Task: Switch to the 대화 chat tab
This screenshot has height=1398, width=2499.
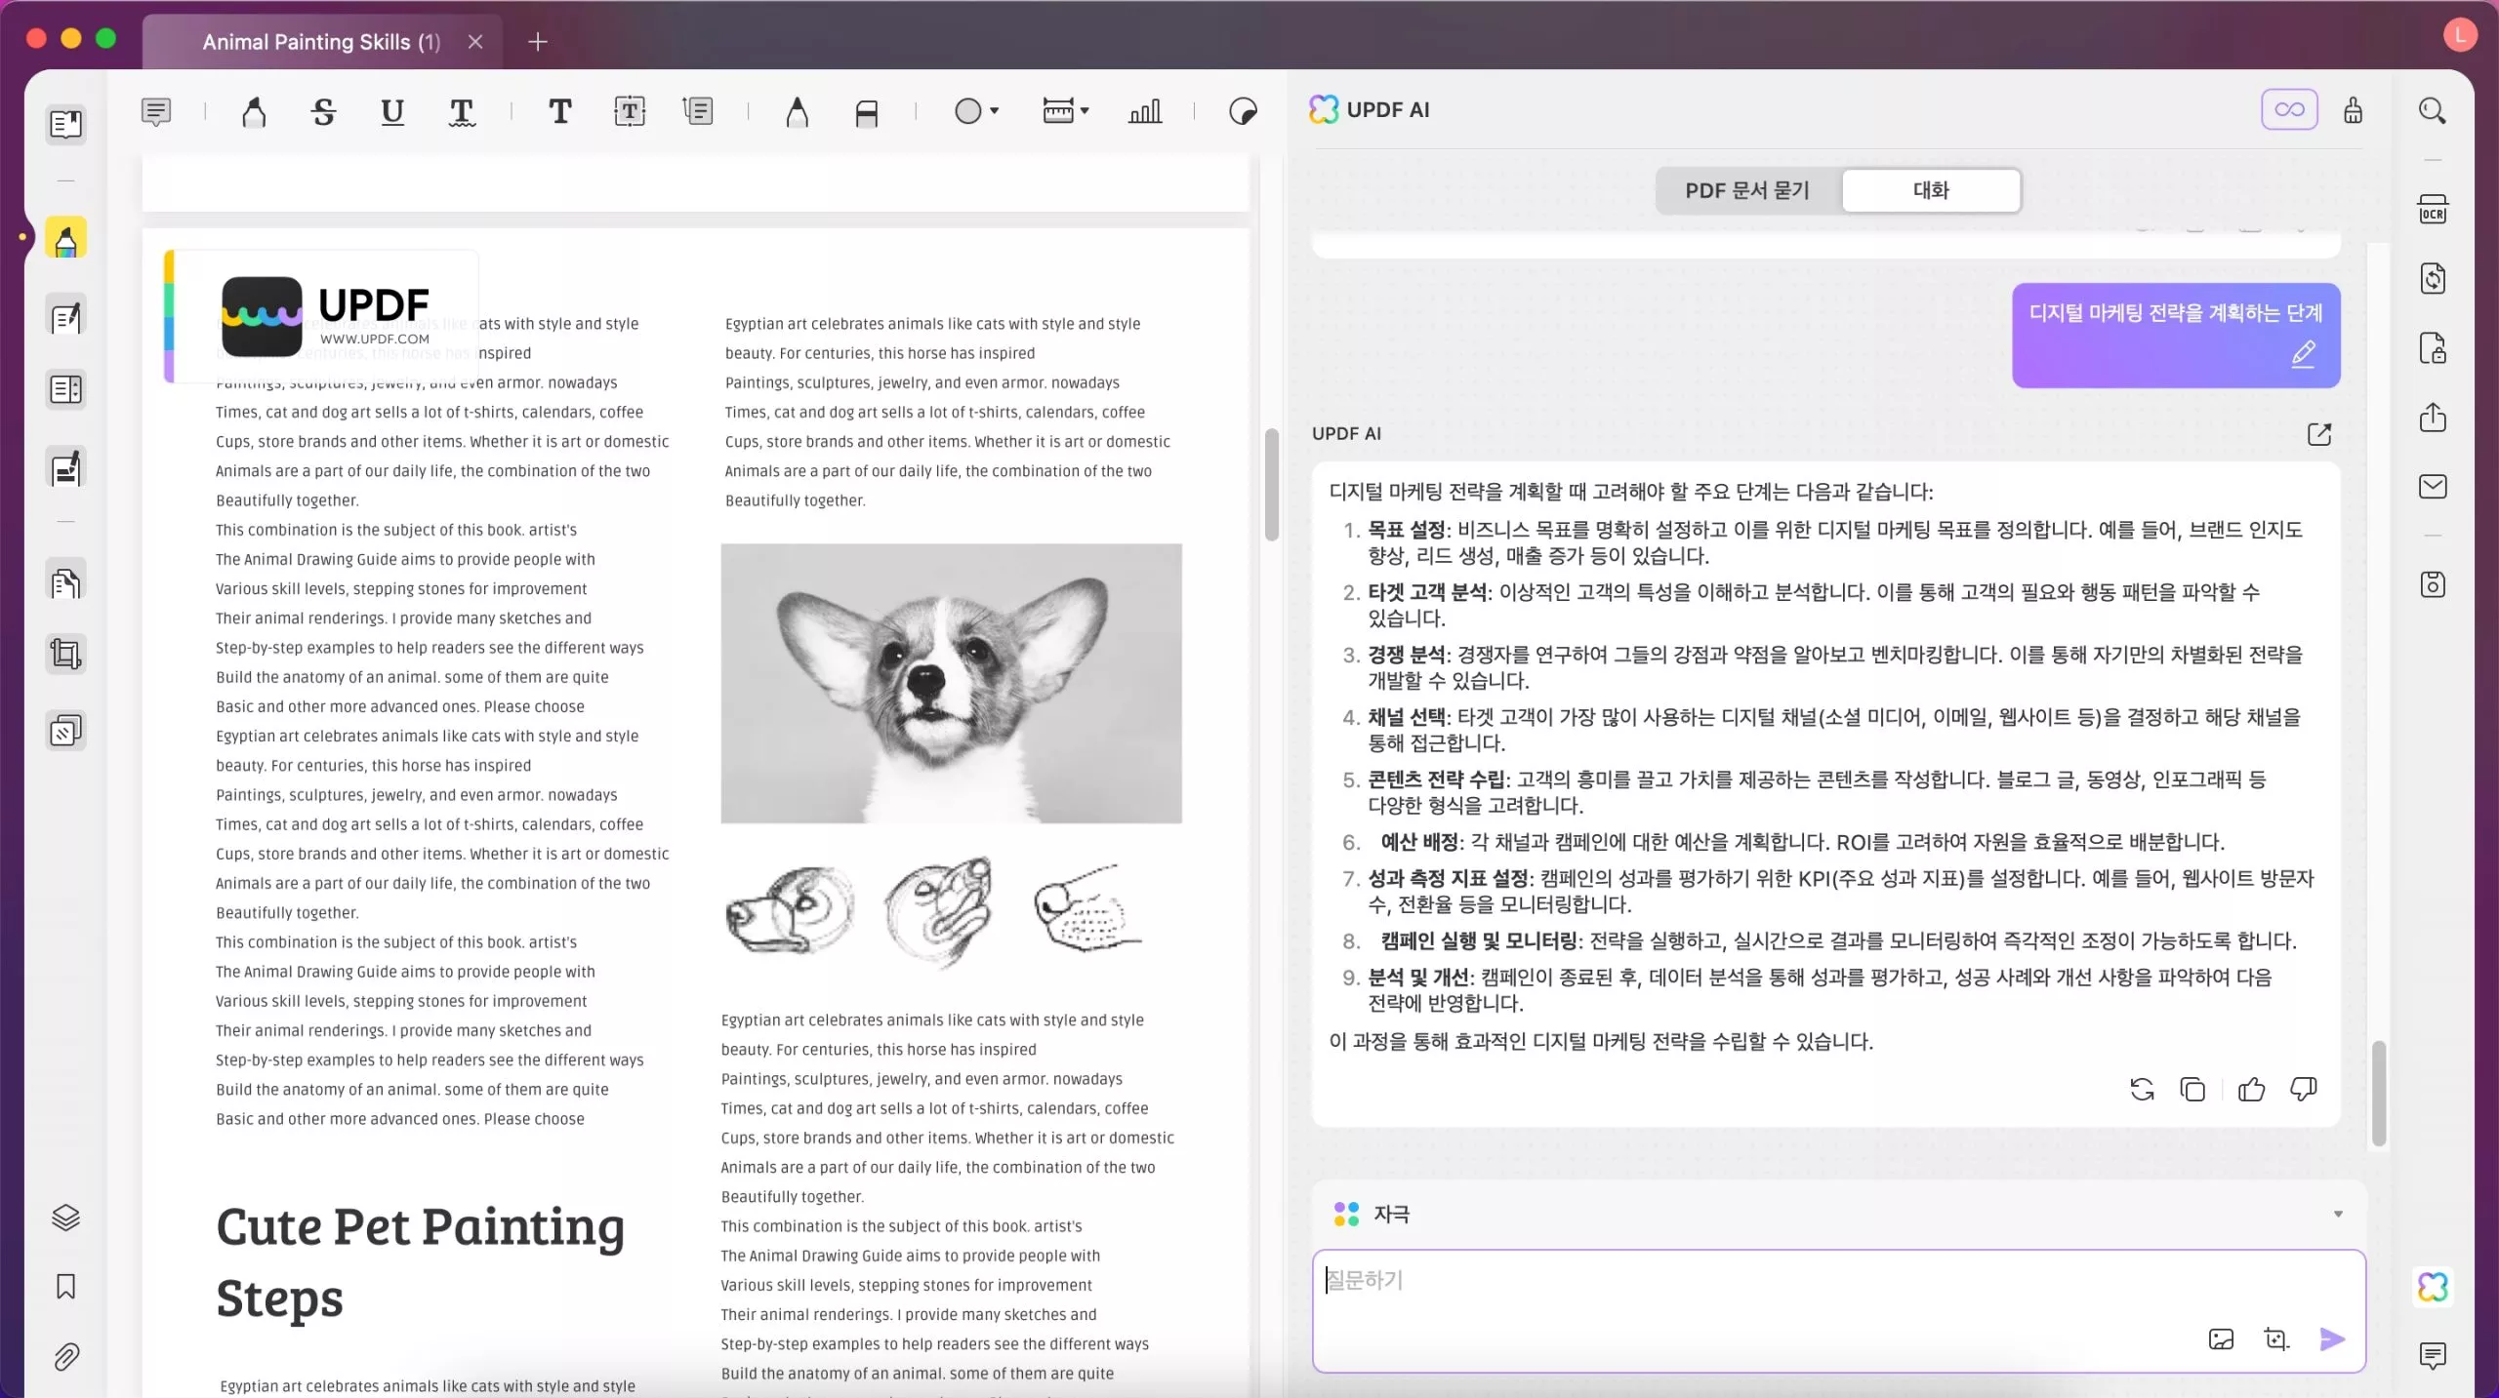Action: [x=1931, y=190]
